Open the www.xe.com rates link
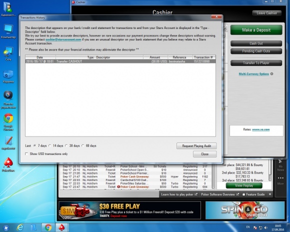Viewport: 290px width, 232px height. (261, 129)
